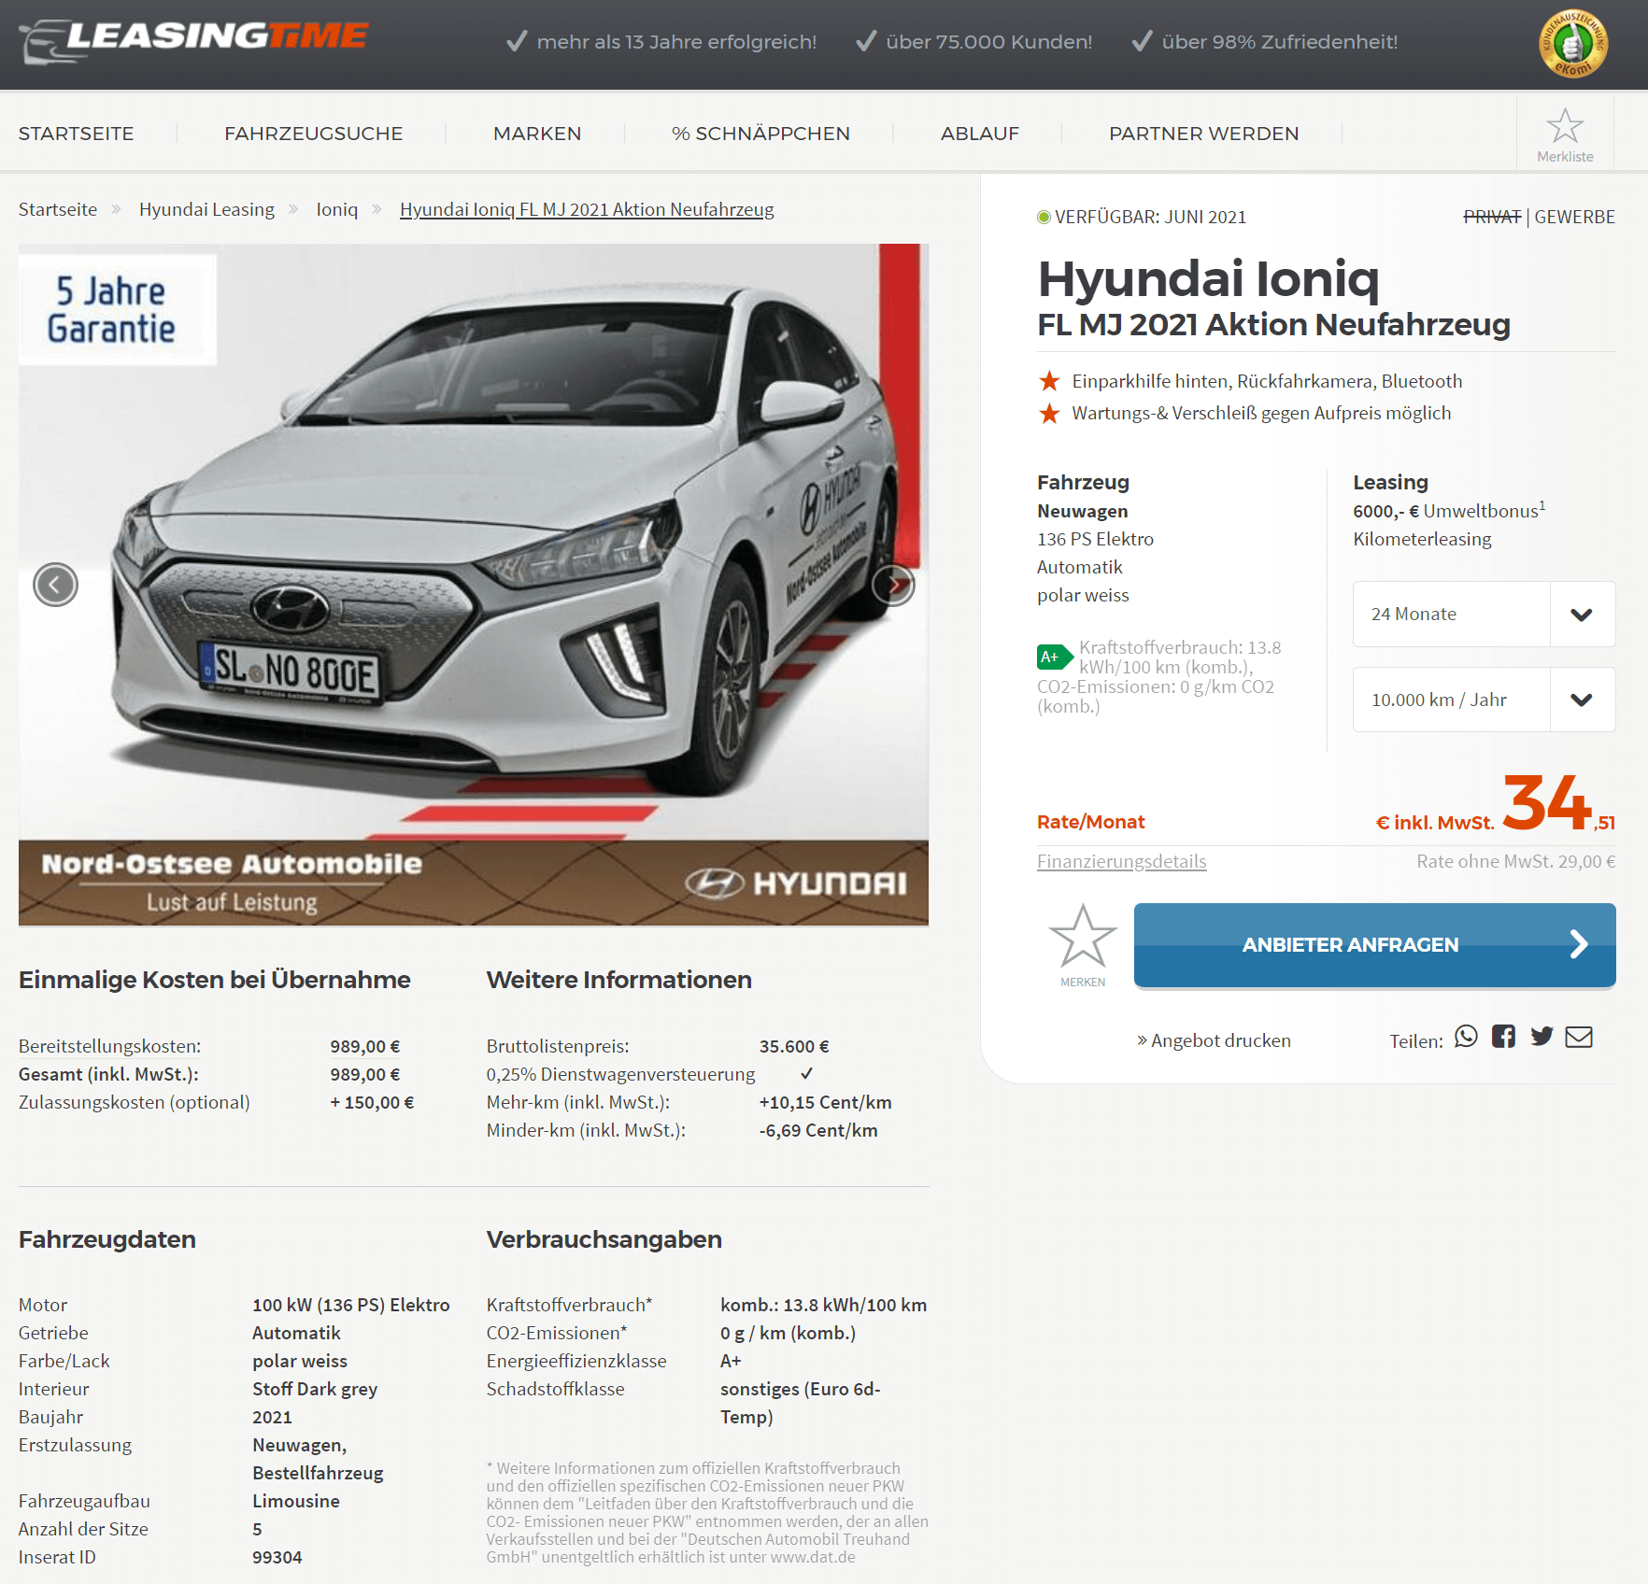The width and height of the screenshot is (1648, 1584).
Task: Click the Merken star to save offer
Action: [x=1083, y=936]
